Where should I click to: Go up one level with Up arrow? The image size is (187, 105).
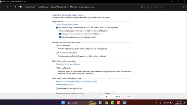[15, 7]
